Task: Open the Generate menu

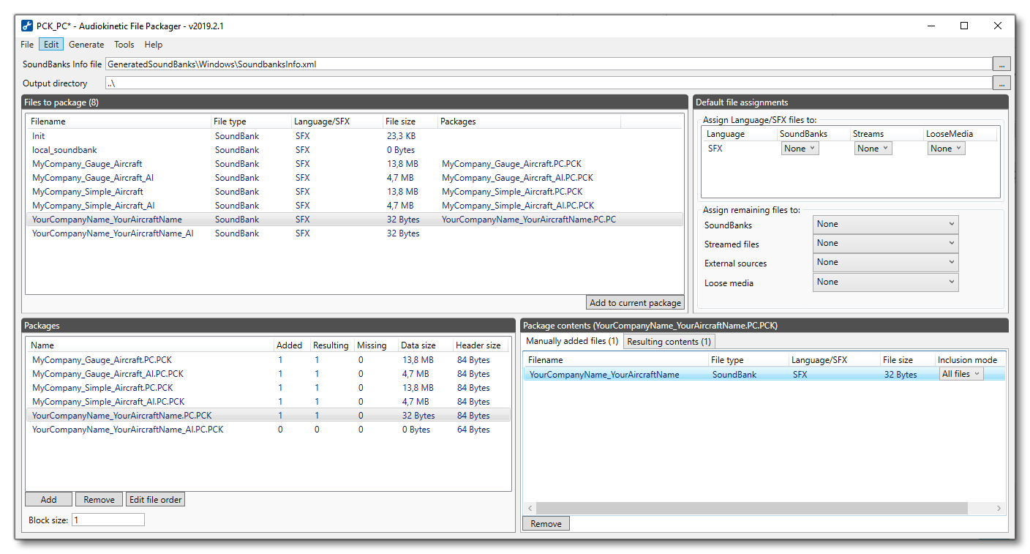Action: click(x=86, y=44)
